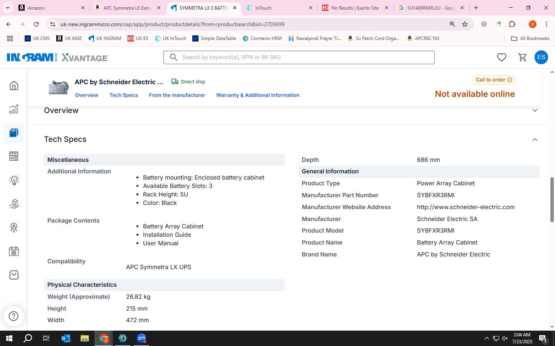Select the product box sidebar icon
This screenshot has height=346, width=555.
point(14,133)
